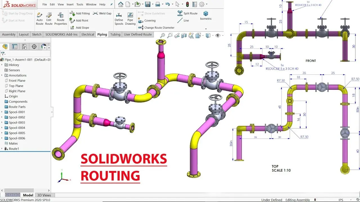Screen dimensions: 360x202
Task: Toggle the Hide/Show Items eye icon
Action: 217,35
